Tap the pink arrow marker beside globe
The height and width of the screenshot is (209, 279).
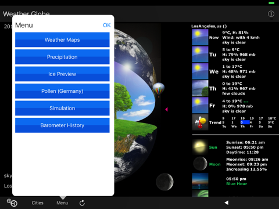point(166,109)
